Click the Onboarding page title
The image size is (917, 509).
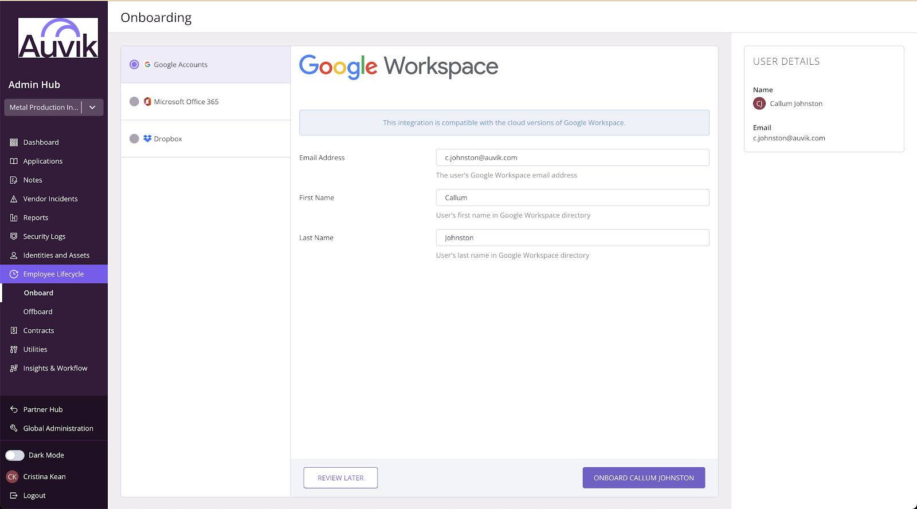click(156, 18)
